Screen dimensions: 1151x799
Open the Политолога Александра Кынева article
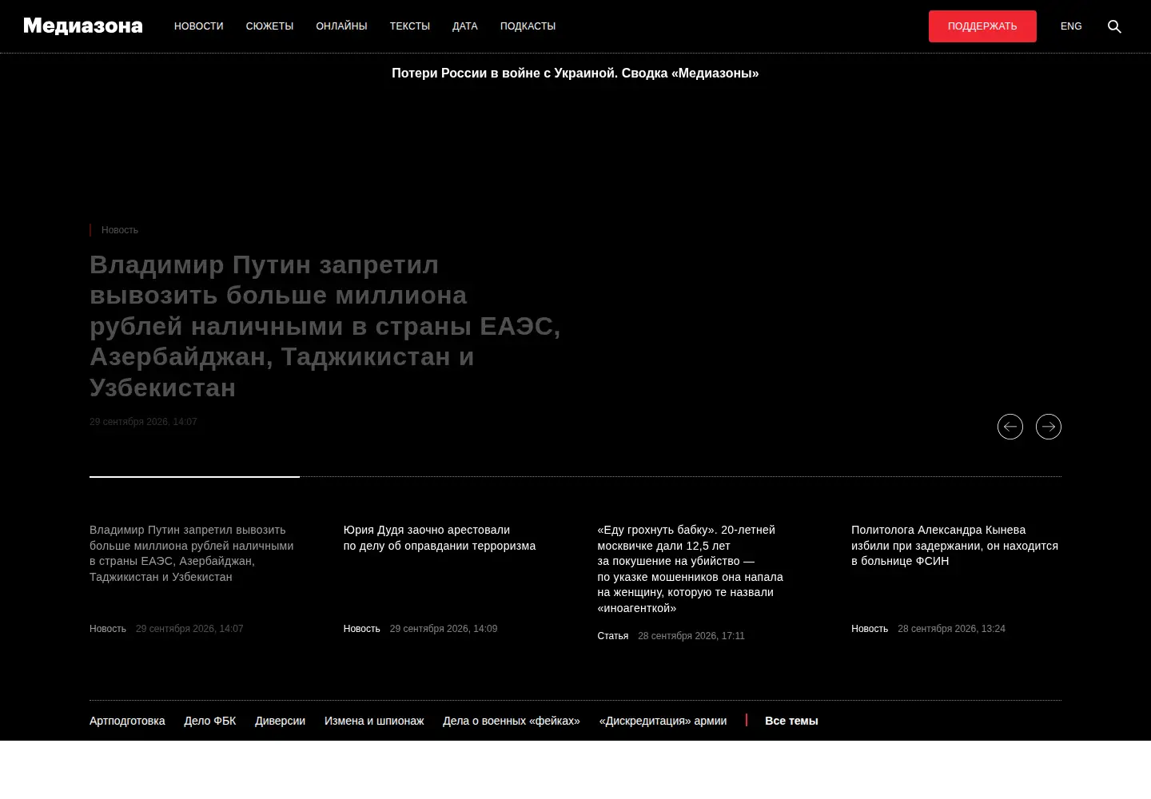click(954, 546)
